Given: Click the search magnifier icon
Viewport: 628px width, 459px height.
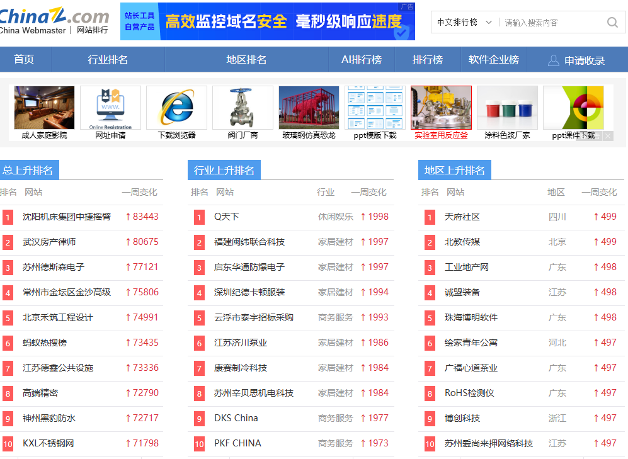Looking at the screenshot, I should pyautogui.click(x=612, y=23).
